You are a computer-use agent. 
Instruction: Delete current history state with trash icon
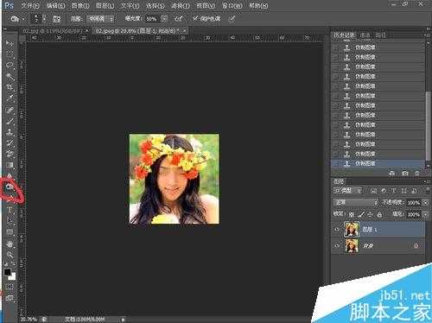tap(416, 174)
